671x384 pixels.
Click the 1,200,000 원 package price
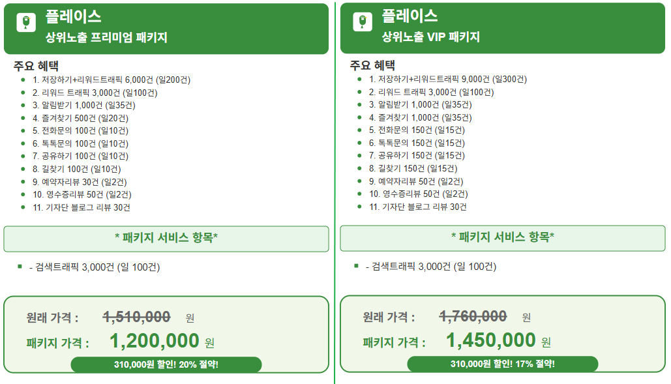[x=162, y=341]
